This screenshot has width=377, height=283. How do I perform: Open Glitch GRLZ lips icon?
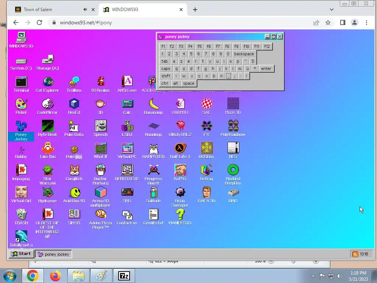180,129
